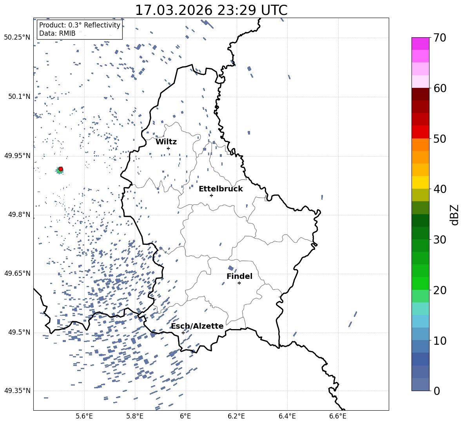Click the 5.6°E longitude label
The height and width of the screenshot is (424, 464).
pyautogui.click(x=84, y=416)
